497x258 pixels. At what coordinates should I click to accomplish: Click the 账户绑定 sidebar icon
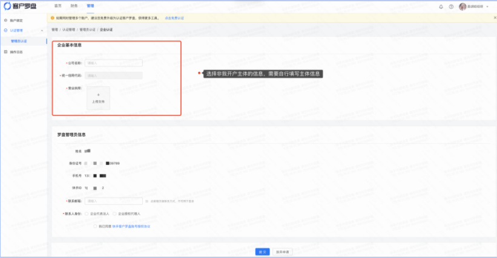5,20
